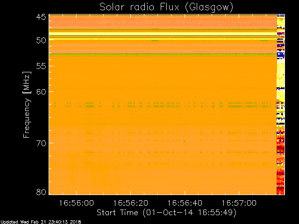
Task: Click the 60 MHz frequency axis label
Action: [x=41, y=92]
